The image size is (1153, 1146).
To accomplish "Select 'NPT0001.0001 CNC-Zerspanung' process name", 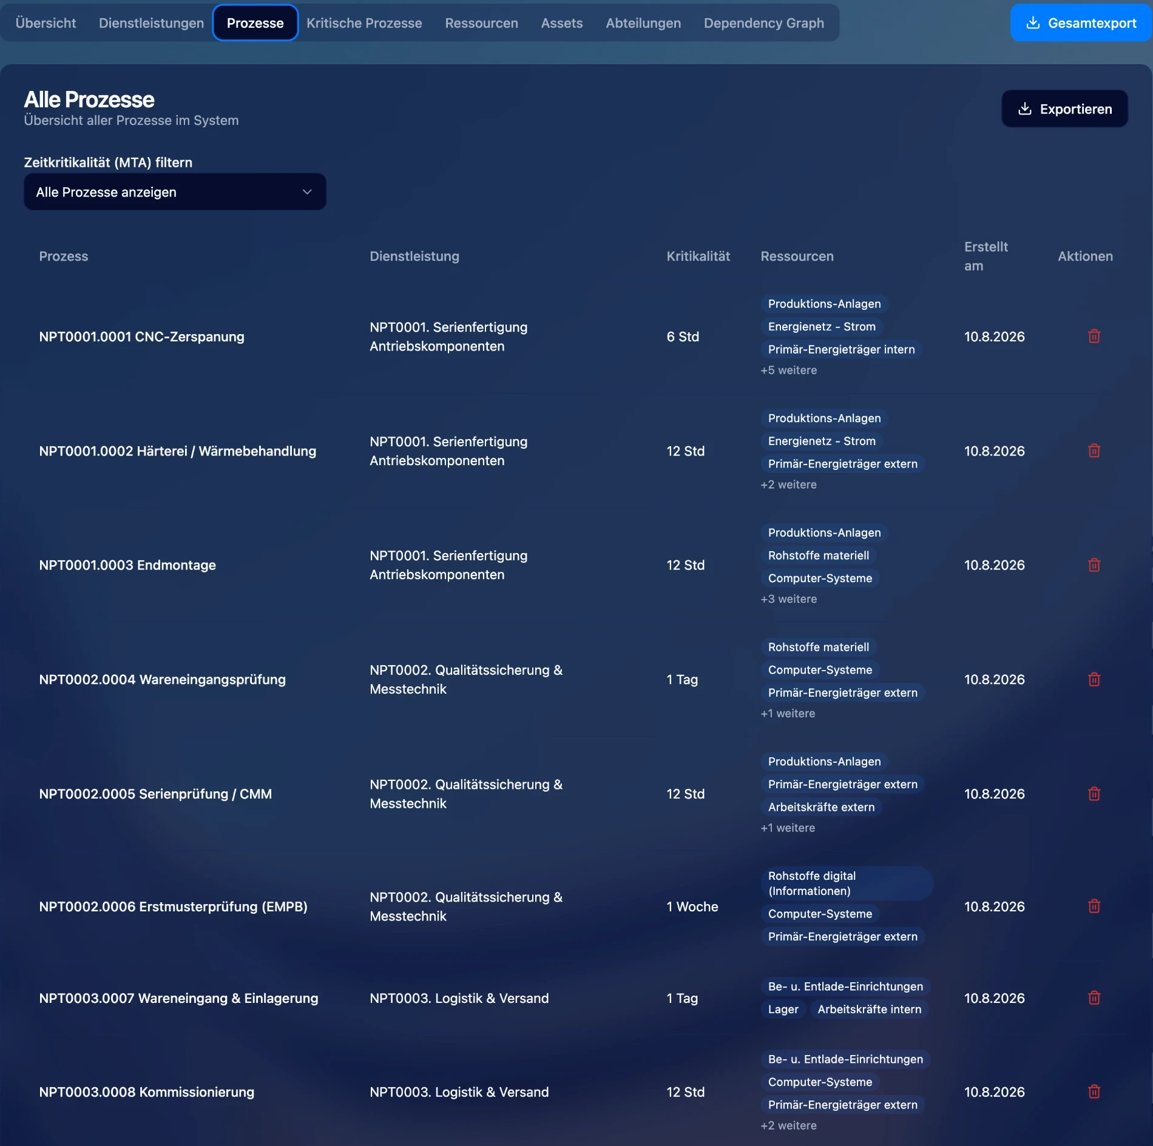I will [x=141, y=337].
